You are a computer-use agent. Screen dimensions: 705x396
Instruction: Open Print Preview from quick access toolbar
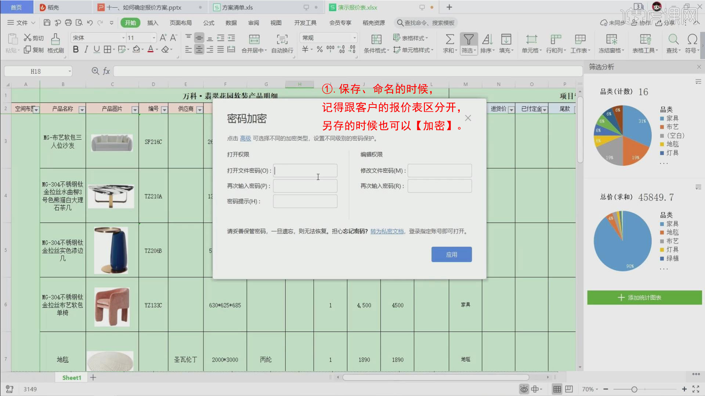79,23
